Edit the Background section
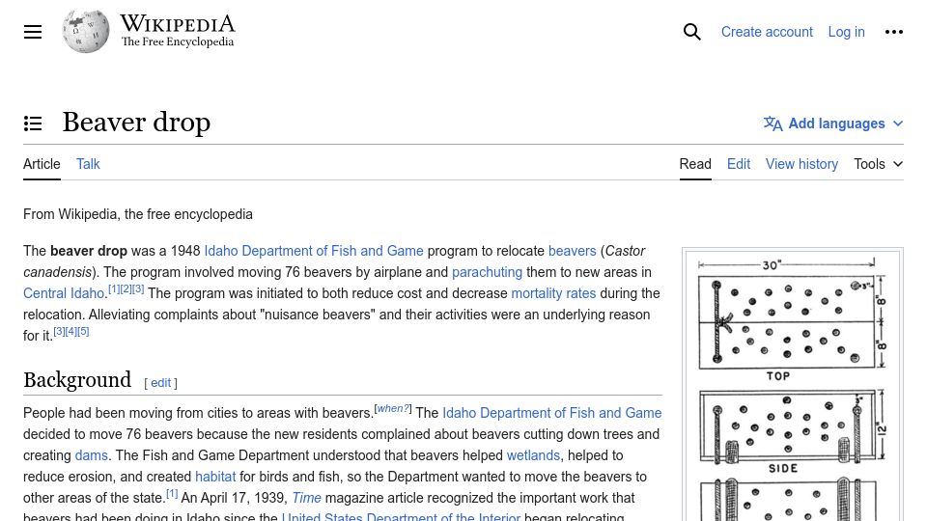Image resolution: width=927 pixels, height=521 pixels. (161, 383)
